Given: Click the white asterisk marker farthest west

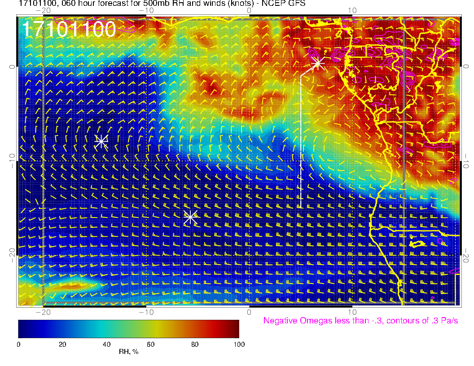Looking at the screenshot, I should point(101,141).
